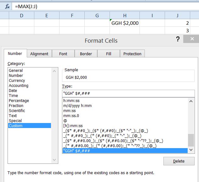
Task: Go to the Border tab
Action: [86, 54]
